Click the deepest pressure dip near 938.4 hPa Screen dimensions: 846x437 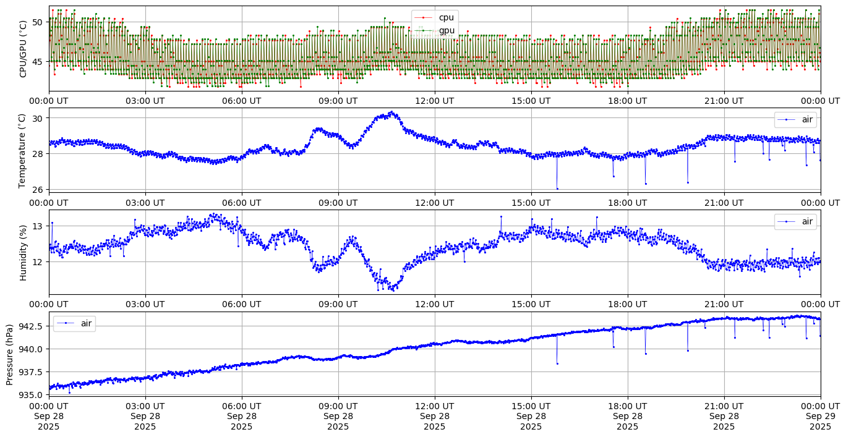tap(557, 363)
